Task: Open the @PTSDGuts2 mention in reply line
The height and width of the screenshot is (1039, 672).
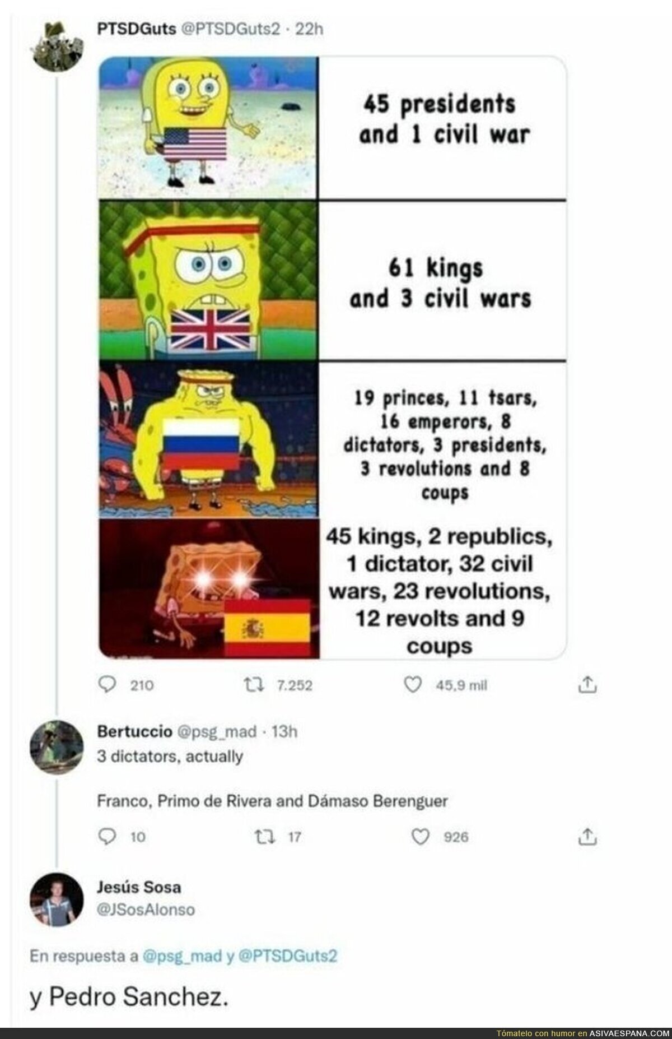Action: pos(288,955)
